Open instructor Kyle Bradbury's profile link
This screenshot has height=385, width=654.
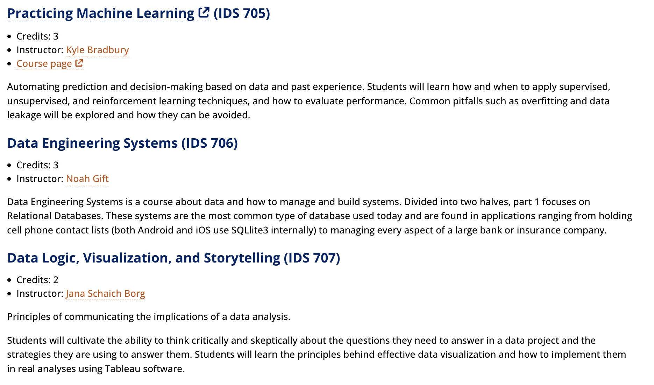pos(97,50)
